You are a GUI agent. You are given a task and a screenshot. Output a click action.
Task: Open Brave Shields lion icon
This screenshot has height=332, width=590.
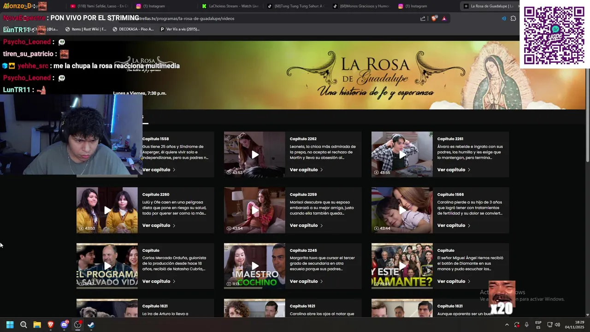434,18
